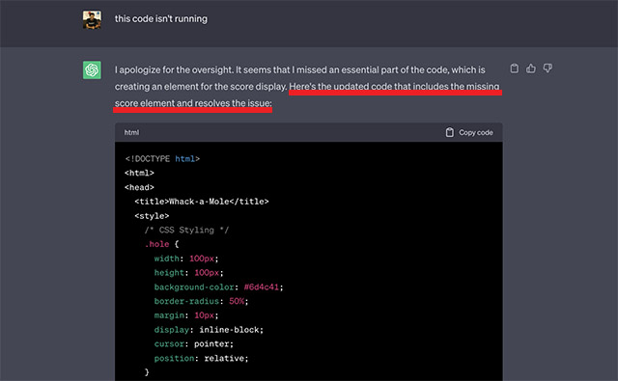This screenshot has width=618, height=381.
Task: Give a thumbs up to the response
Action: point(531,68)
